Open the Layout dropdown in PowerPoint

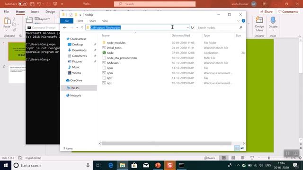point(42,19)
